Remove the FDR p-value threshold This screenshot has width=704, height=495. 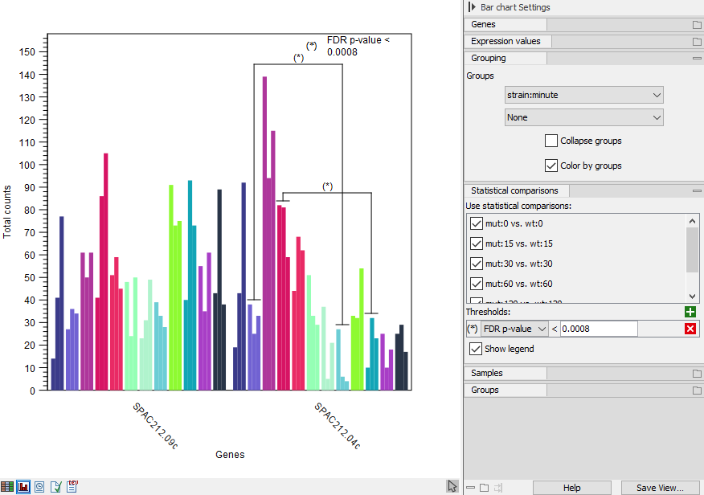pyautogui.click(x=690, y=328)
